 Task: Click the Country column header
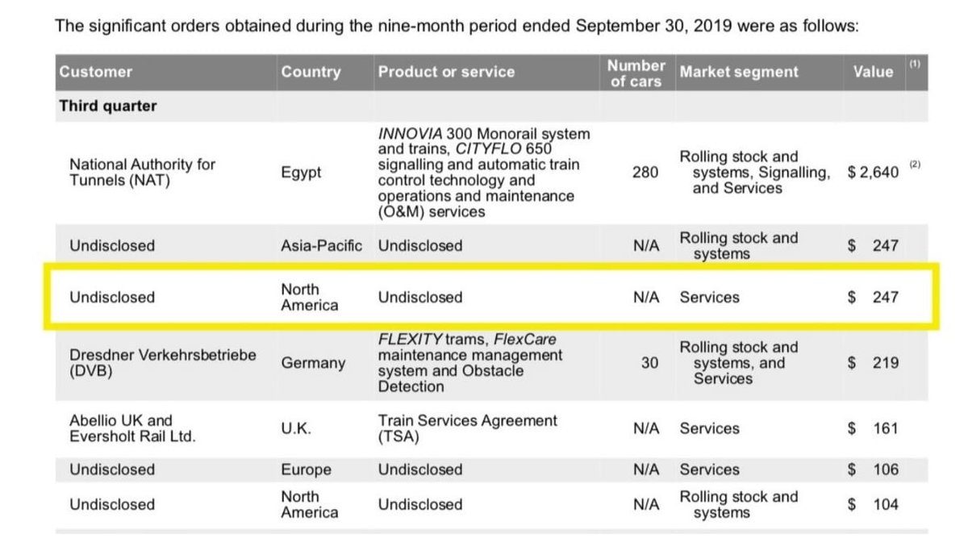[x=311, y=72]
